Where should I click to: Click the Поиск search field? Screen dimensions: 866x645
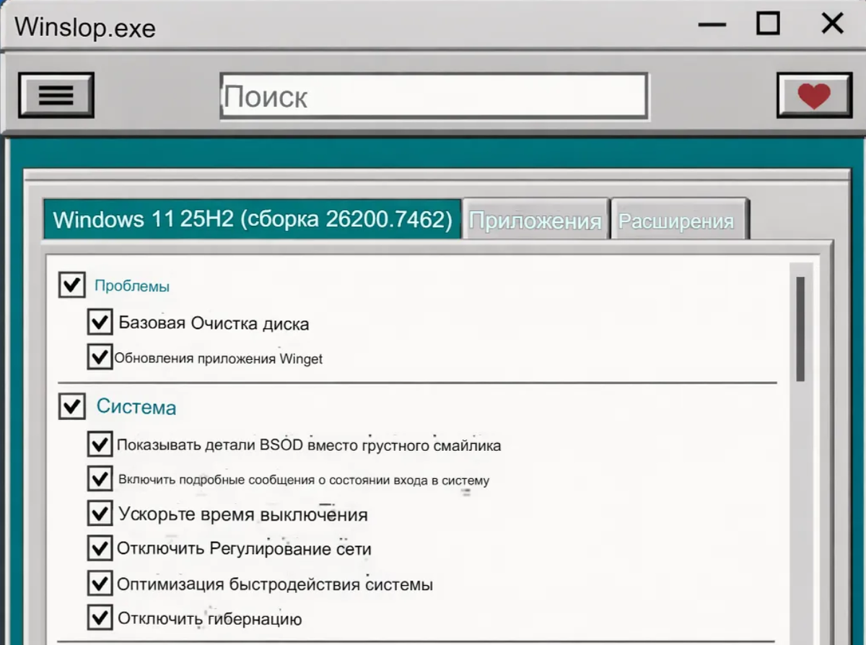pyautogui.click(x=433, y=95)
